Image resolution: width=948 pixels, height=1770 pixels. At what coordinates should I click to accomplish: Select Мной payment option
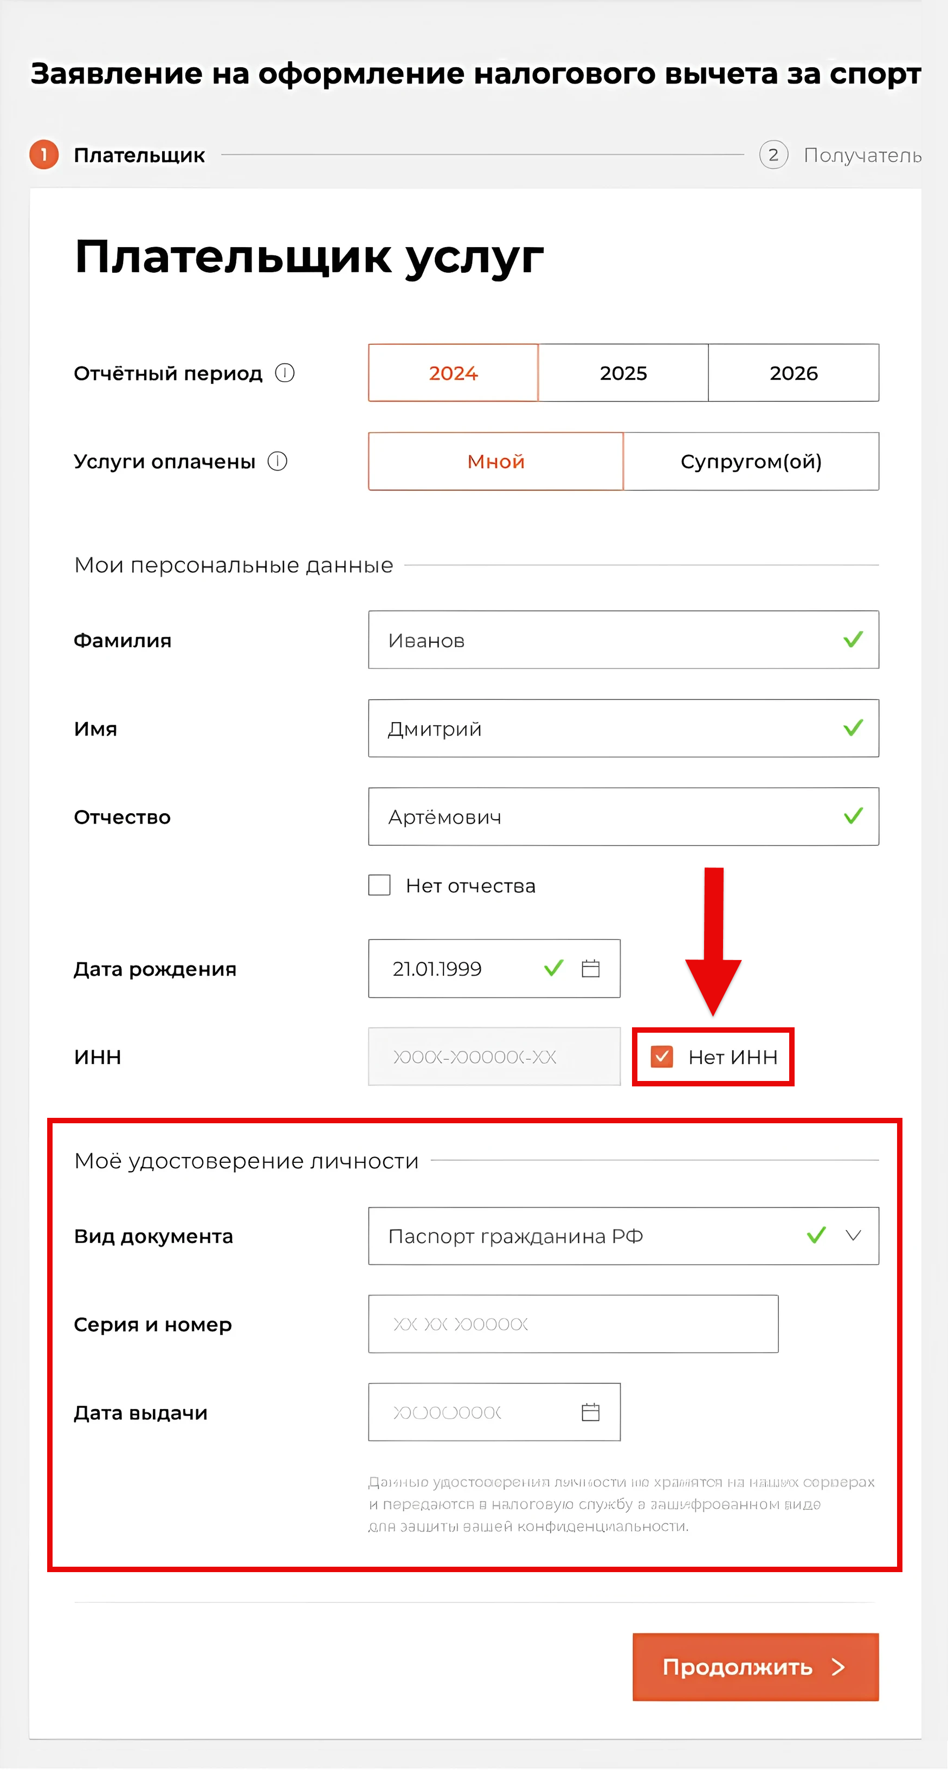[x=496, y=461]
